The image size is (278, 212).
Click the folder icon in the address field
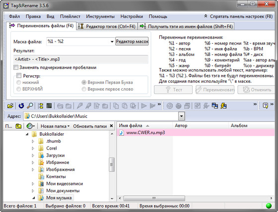point(27,116)
